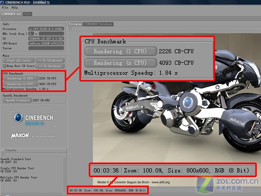Open the CINEBENCH Database tab
Image resolution: width=261 pixels, height=196 pixels.
[98, 24]
